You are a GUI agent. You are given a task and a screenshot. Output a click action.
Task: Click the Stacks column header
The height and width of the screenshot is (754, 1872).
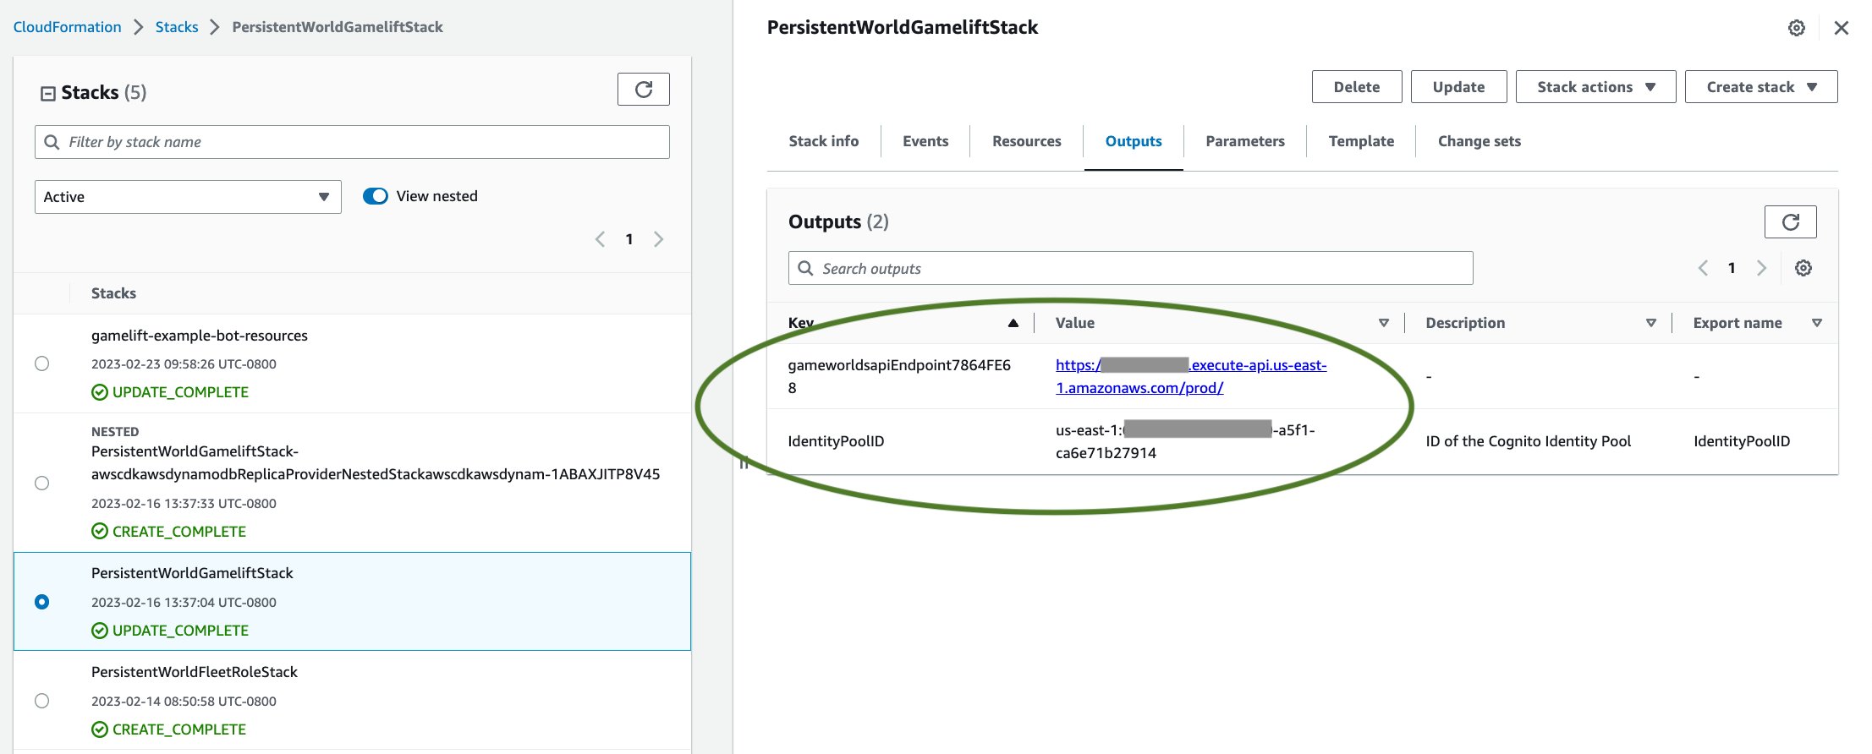point(113,293)
